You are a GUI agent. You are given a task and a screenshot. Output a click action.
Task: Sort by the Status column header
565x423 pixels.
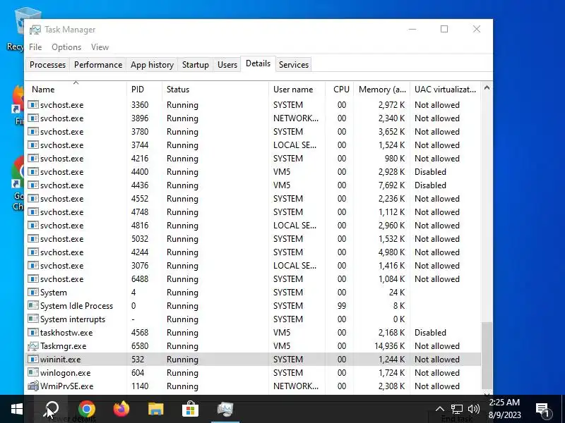click(x=215, y=90)
